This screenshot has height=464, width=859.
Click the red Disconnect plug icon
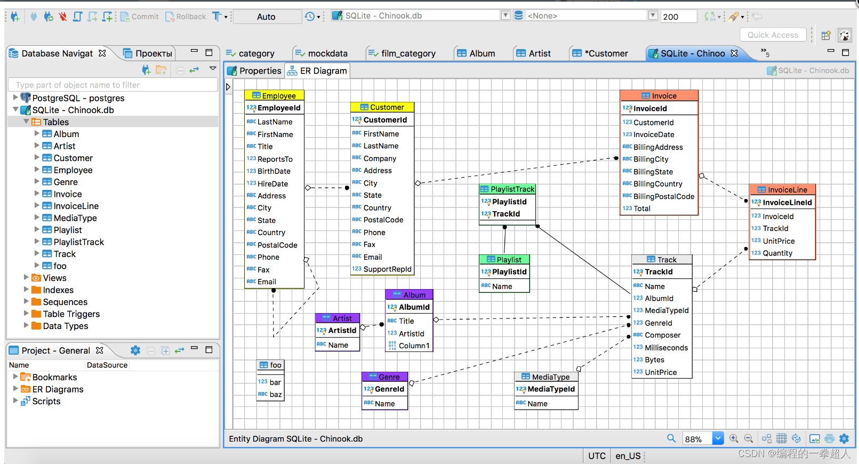(x=63, y=17)
